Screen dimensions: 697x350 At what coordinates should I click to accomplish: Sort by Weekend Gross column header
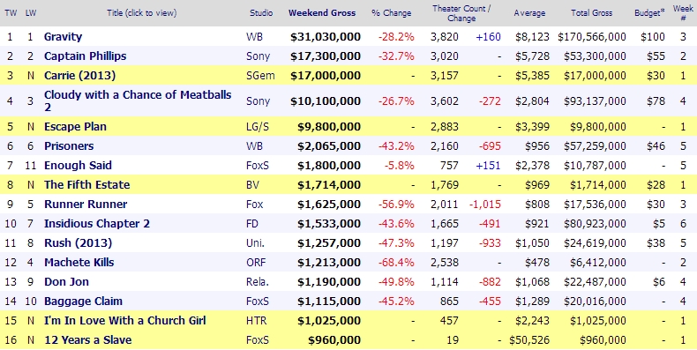[322, 13]
